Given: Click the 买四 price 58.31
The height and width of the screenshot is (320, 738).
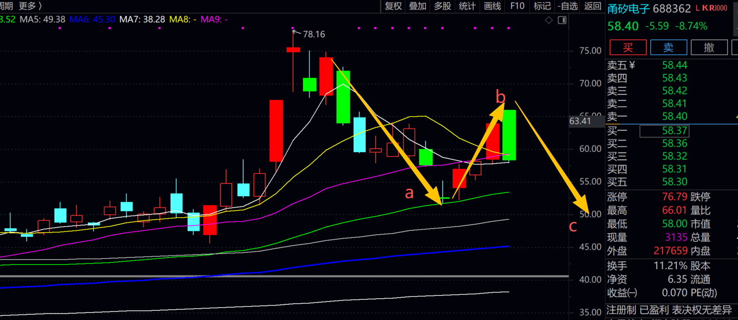Looking at the screenshot, I should 675,169.
